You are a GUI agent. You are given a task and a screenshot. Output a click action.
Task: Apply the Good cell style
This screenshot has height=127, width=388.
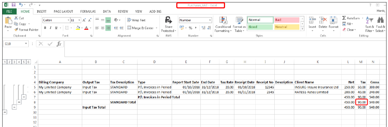tap(260, 27)
